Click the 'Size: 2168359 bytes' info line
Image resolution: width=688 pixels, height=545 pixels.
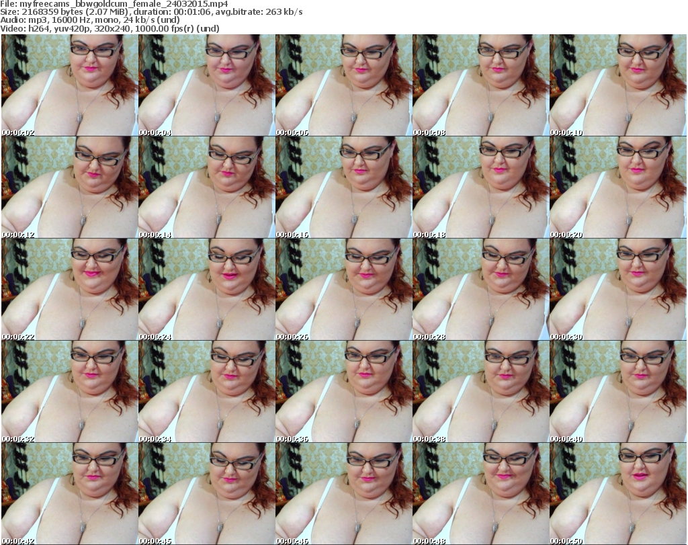point(151,12)
